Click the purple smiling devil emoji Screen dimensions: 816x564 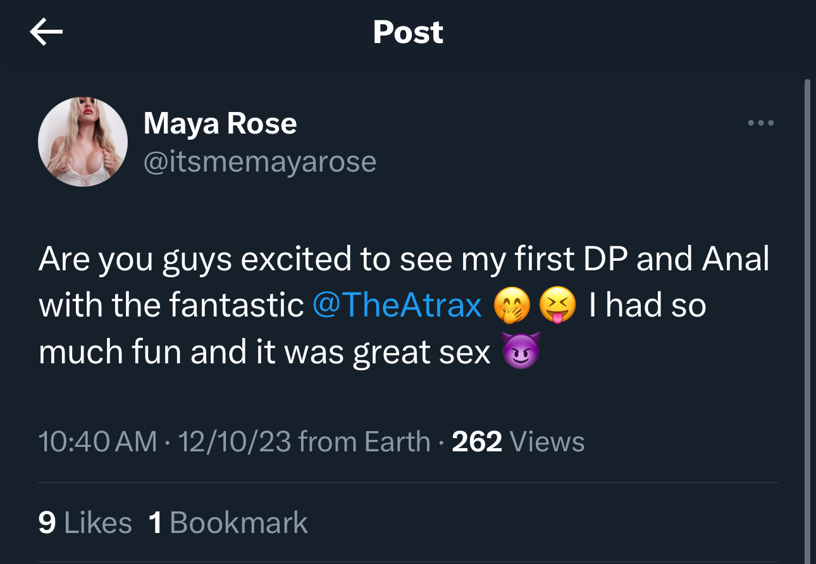[521, 353]
